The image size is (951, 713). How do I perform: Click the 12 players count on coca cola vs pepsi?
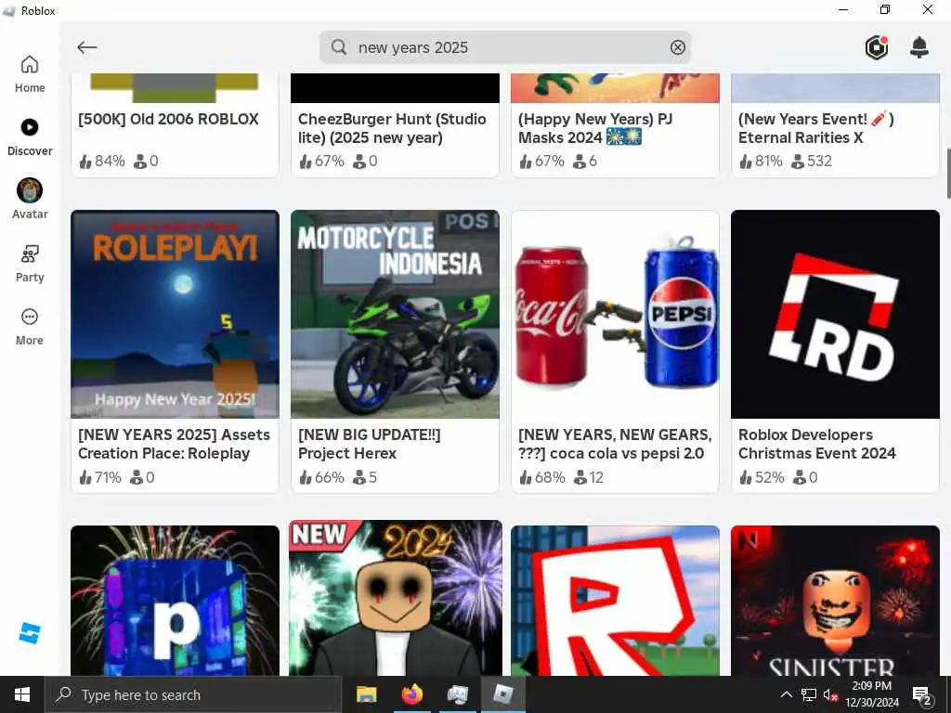pos(589,478)
